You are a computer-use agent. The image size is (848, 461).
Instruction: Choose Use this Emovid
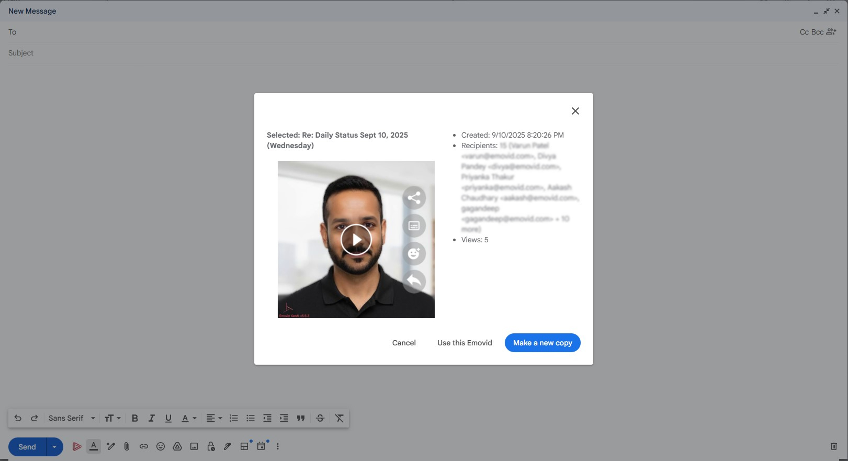point(465,343)
